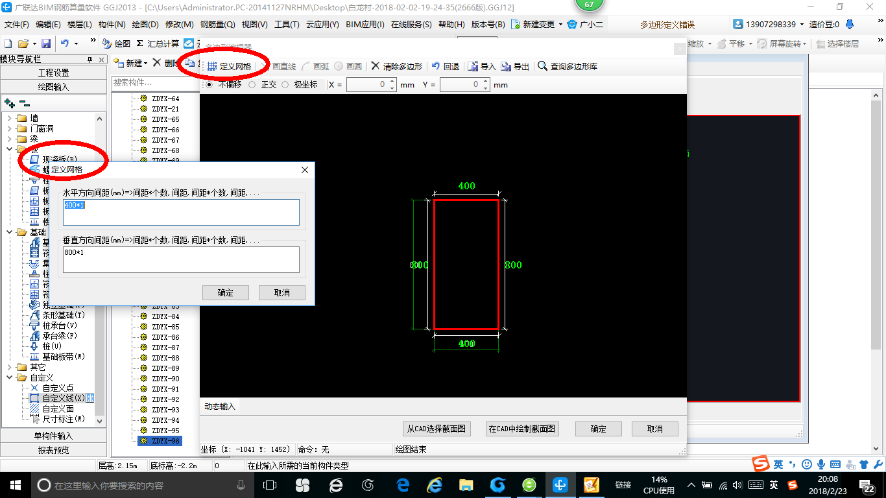Open the 构件(N) menu
Image resolution: width=886 pixels, height=498 pixels.
(112, 24)
